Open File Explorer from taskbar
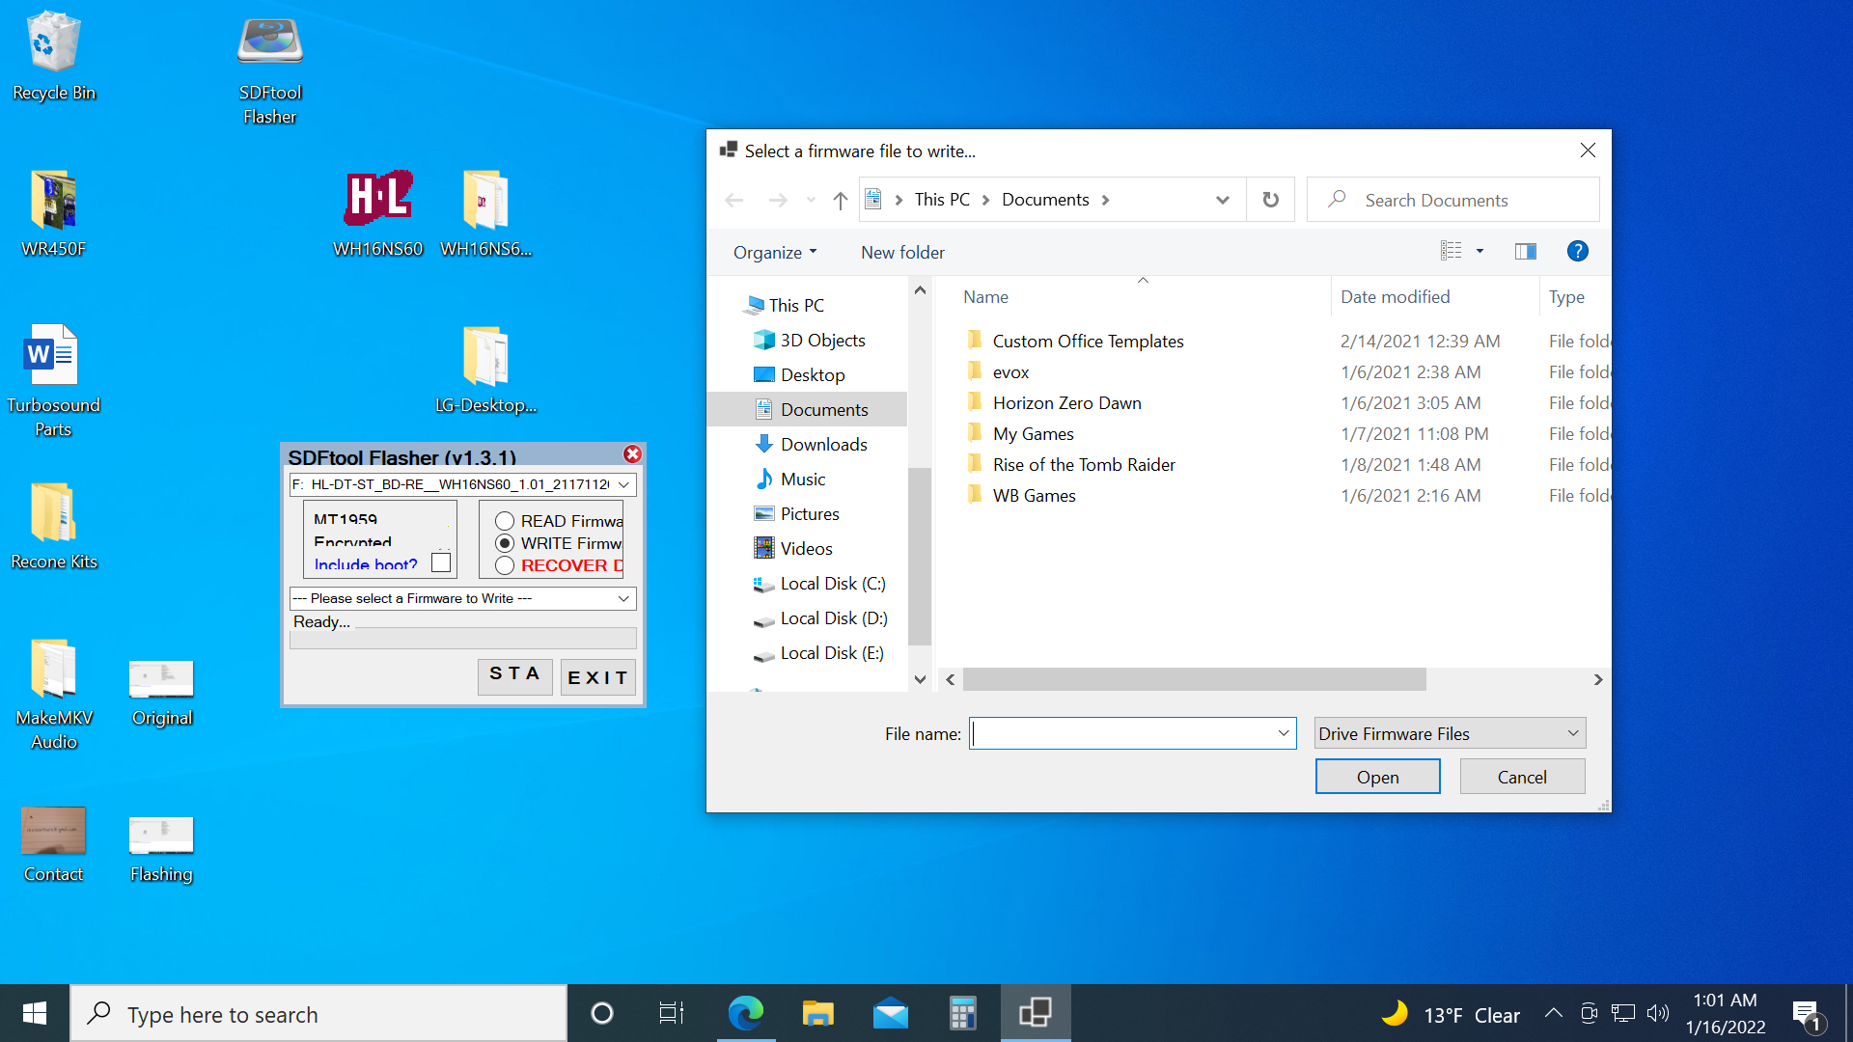Screen dimensions: 1853x1042 (817, 1013)
